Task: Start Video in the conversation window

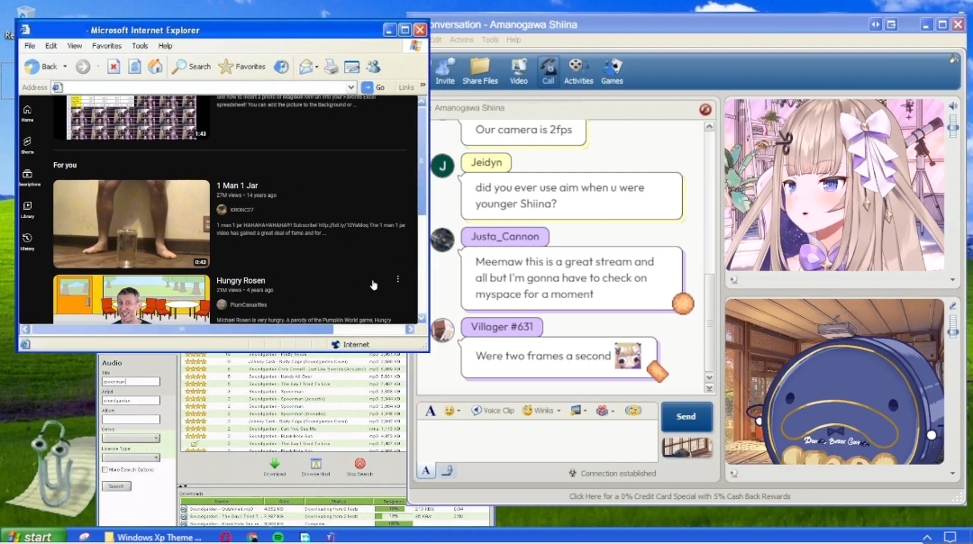Action: pos(519,71)
